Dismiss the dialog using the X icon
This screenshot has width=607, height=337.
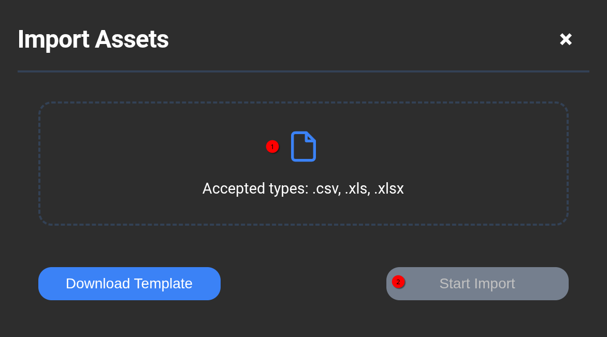click(566, 39)
